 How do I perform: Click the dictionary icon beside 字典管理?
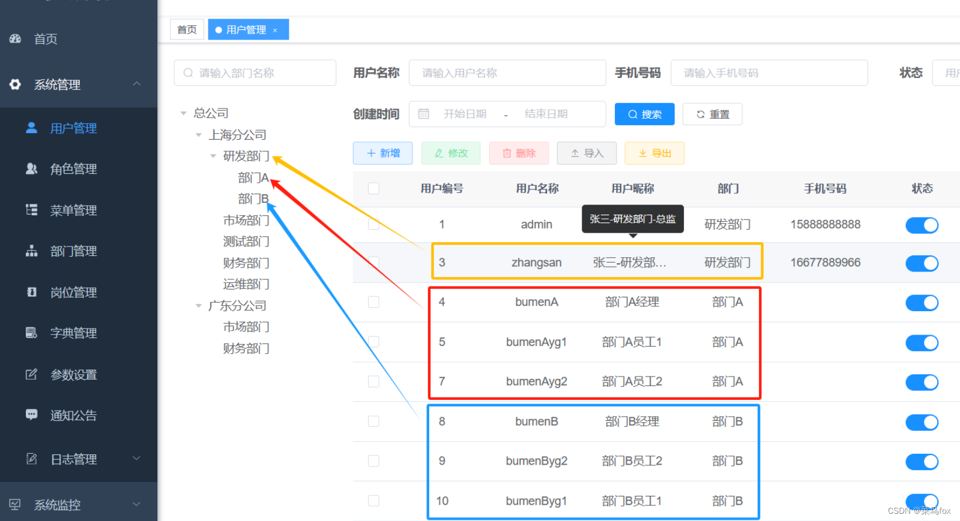point(32,333)
